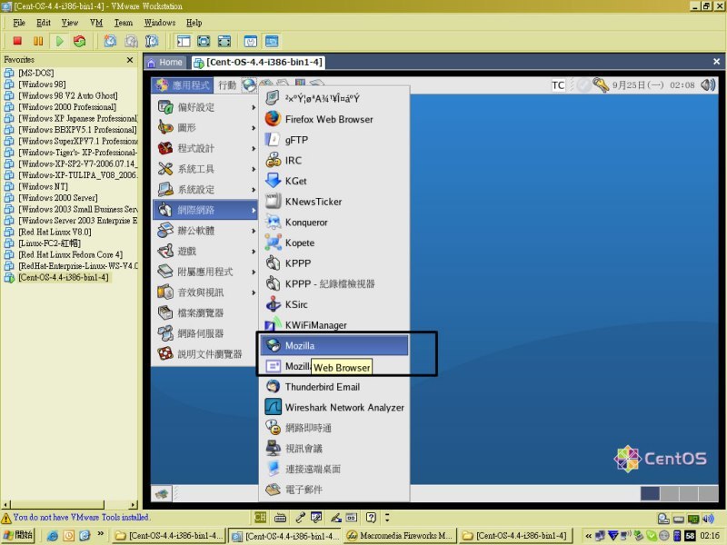Open the 行動 actions menu
The image size is (727, 545).
tap(227, 85)
